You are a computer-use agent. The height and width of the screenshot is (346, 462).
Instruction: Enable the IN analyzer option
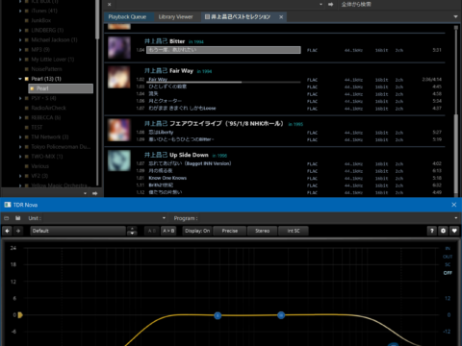tap(448, 249)
